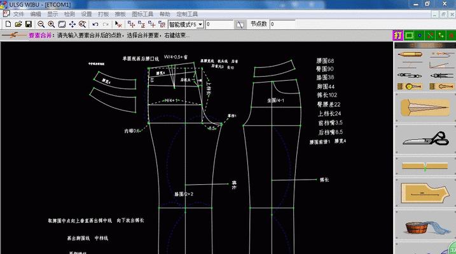Screen dimensions: 456x254
Task: Click the 内缩0.6 label
Action: pos(132,131)
